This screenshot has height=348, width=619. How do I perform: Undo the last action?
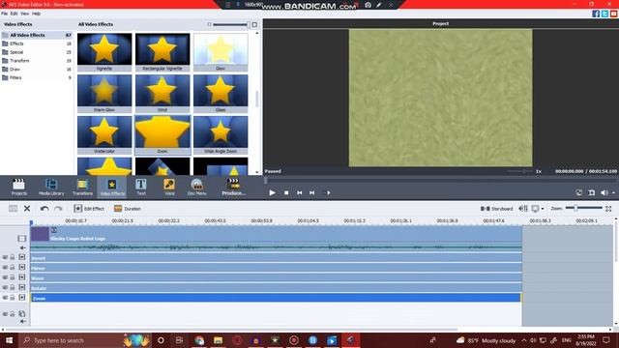pyautogui.click(x=44, y=209)
